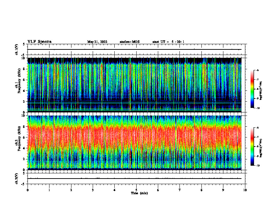Click the time axis tick label "9"
Viewport: 276px width, 213px height.
pyautogui.click(x=223, y=190)
